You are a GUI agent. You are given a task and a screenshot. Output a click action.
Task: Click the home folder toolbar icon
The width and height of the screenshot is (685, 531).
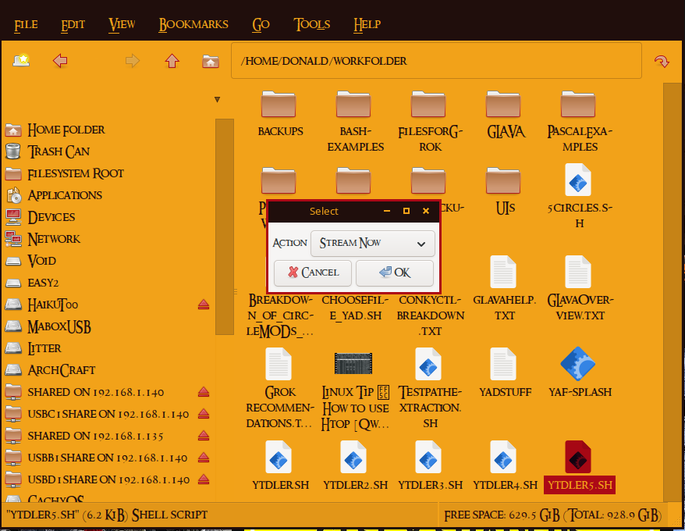pyautogui.click(x=210, y=61)
